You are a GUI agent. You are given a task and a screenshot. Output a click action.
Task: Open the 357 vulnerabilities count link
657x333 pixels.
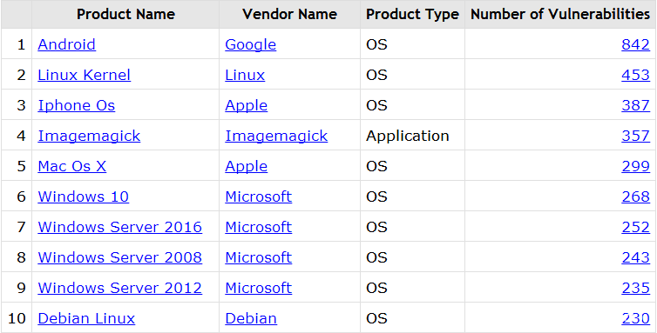click(x=635, y=136)
